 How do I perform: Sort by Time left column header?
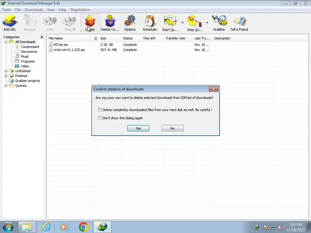pyautogui.click(x=152, y=38)
